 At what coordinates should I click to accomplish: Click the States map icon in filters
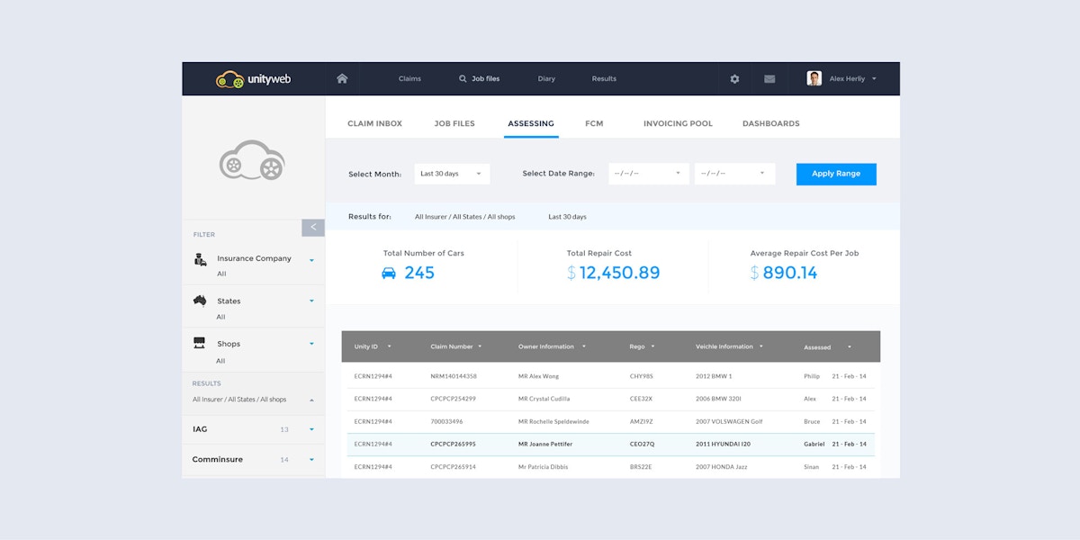201,301
